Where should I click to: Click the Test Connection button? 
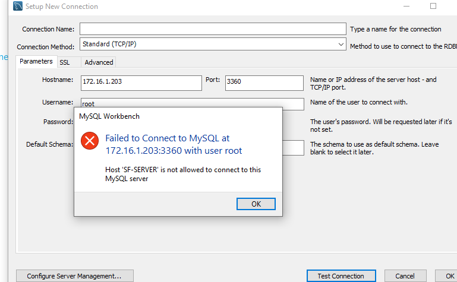tap(341, 276)
